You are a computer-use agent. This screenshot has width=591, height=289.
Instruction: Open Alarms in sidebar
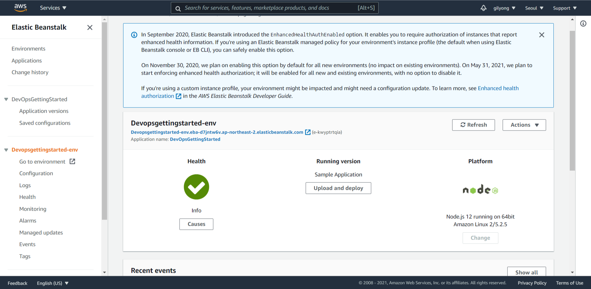click(x=28, y=221)
